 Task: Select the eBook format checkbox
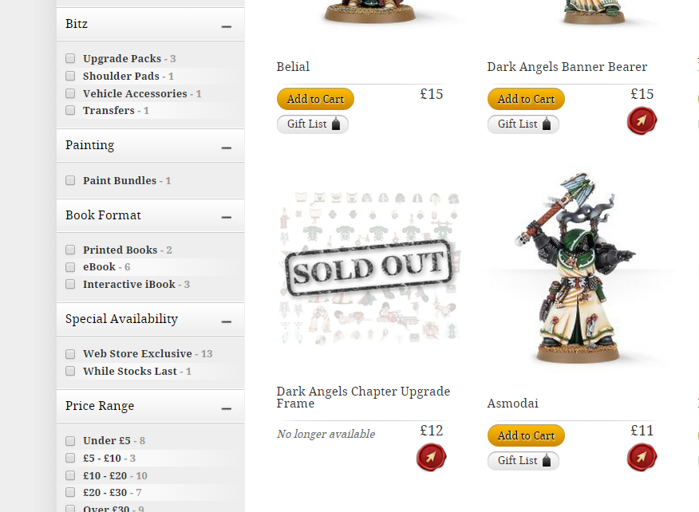point(70,267)
